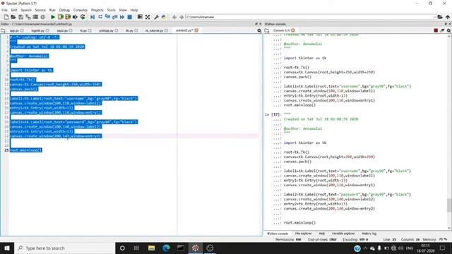Screen dimensions: 452x254
Task: Open File Explorer from taskbar
Action: [x=151, y=248]
